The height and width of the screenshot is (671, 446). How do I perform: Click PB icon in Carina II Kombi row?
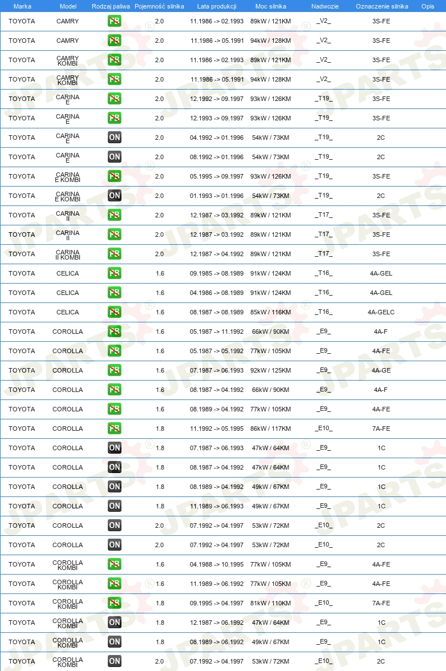(114, 254)
